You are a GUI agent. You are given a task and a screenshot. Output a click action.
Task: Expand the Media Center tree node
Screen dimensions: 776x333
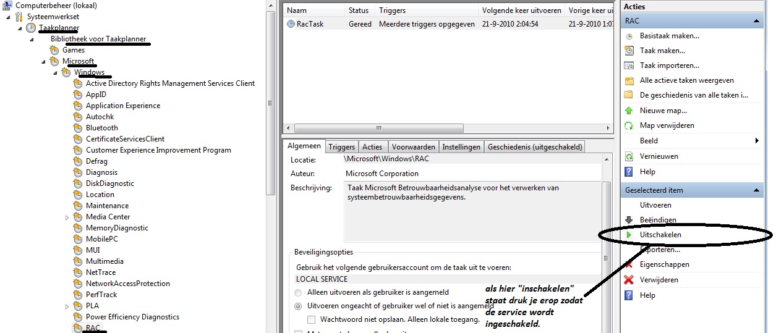click(67, 217)
